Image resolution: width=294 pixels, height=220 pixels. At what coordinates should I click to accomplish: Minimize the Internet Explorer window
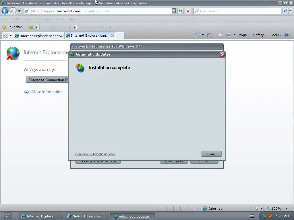tap(280, 3)
